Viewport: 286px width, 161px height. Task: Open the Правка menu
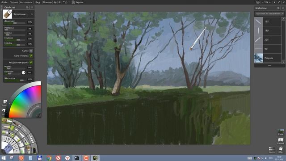[14, 2]
